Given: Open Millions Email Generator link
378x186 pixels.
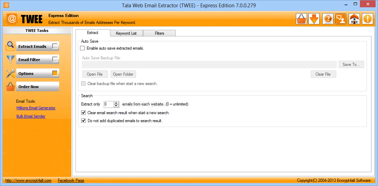Looking at the screenshot, I should (x=36, y=108).
